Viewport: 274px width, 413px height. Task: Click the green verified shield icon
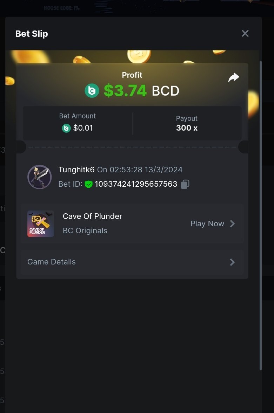[89, 184]
